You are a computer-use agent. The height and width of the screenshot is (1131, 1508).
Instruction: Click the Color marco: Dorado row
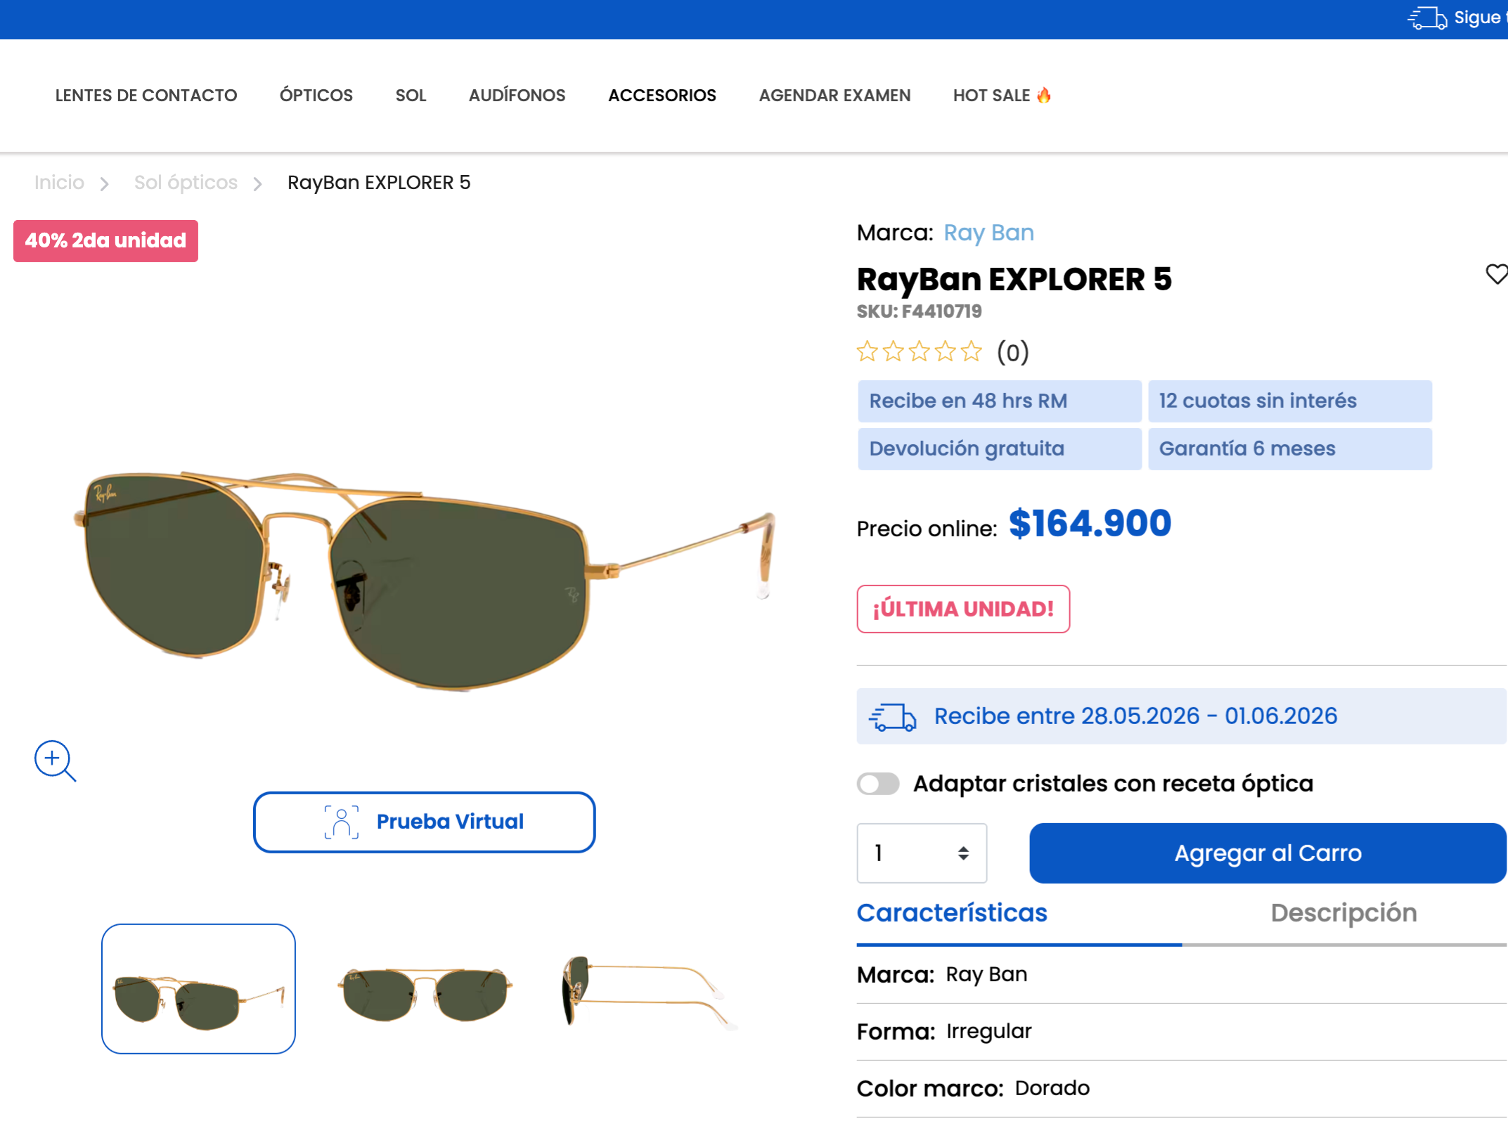tap(1181, 1088)
